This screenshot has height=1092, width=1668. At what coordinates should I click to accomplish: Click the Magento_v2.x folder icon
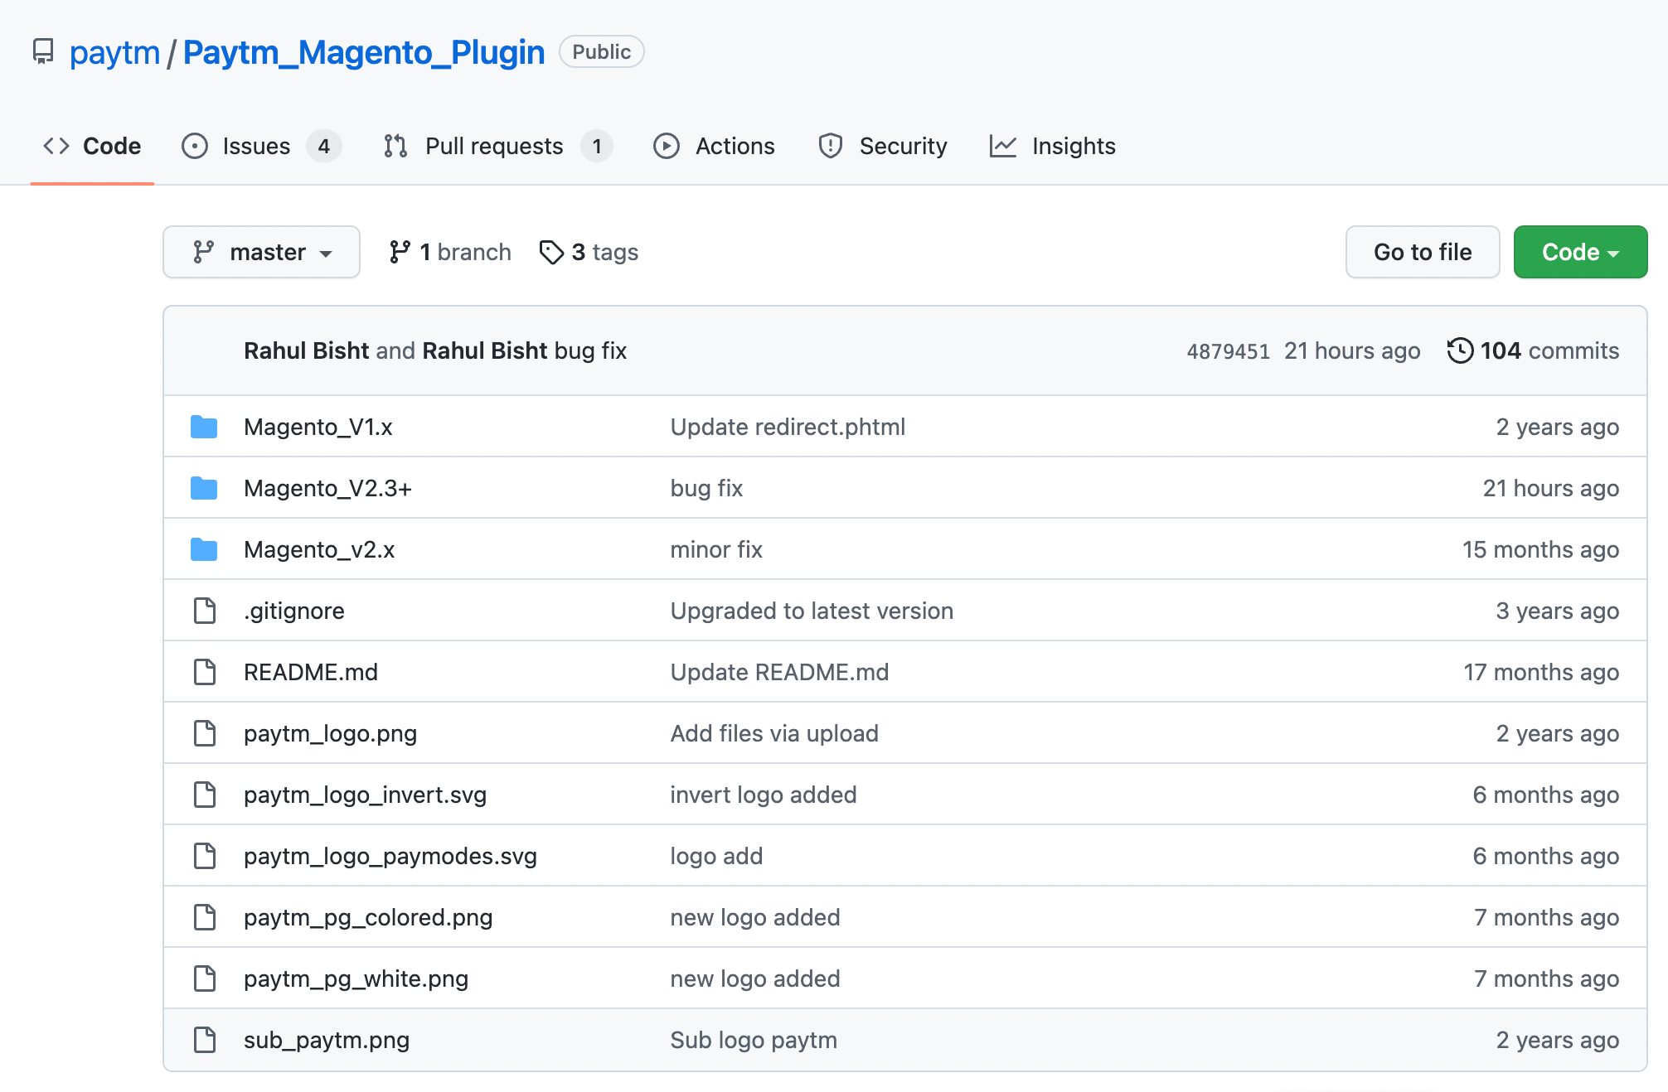click(x=204, y=549)
